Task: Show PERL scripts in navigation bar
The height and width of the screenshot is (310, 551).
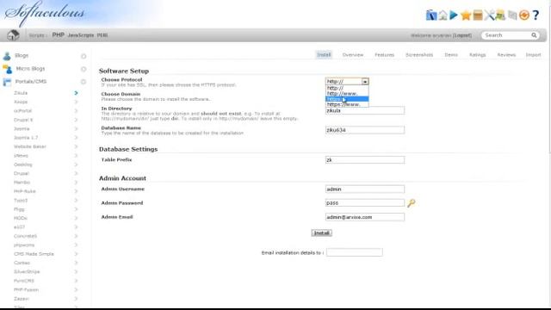Action: [x=102, y=35]
